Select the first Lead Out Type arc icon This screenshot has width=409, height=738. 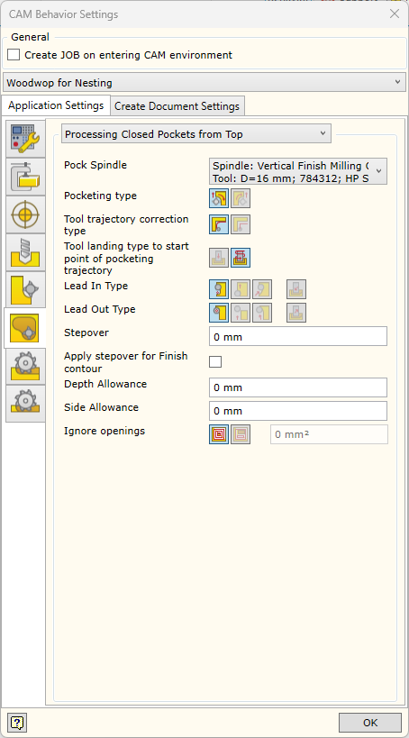(219, 313)
